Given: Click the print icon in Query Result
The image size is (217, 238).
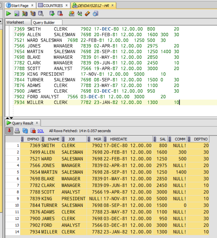Looking at the screenshot, I should pyautogui.click(x=17, y=131).
